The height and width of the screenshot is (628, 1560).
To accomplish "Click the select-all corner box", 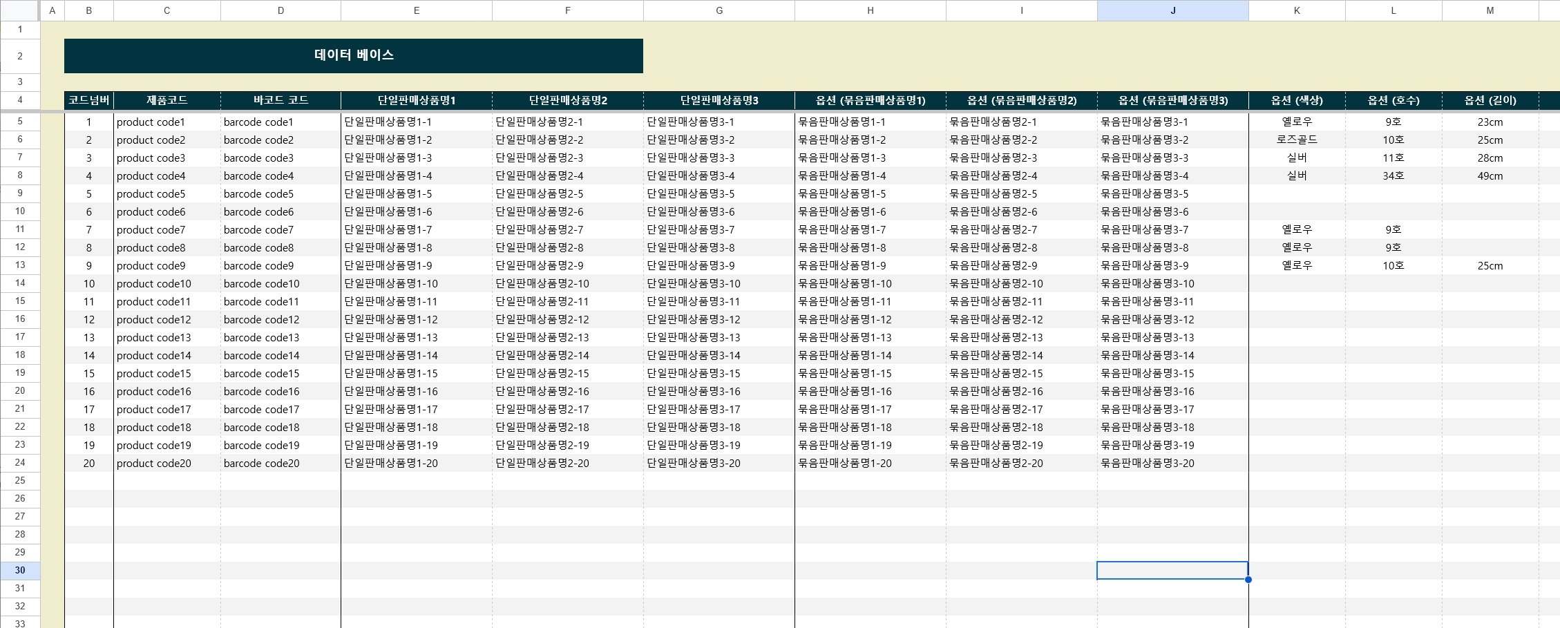I will click(19, 10).
